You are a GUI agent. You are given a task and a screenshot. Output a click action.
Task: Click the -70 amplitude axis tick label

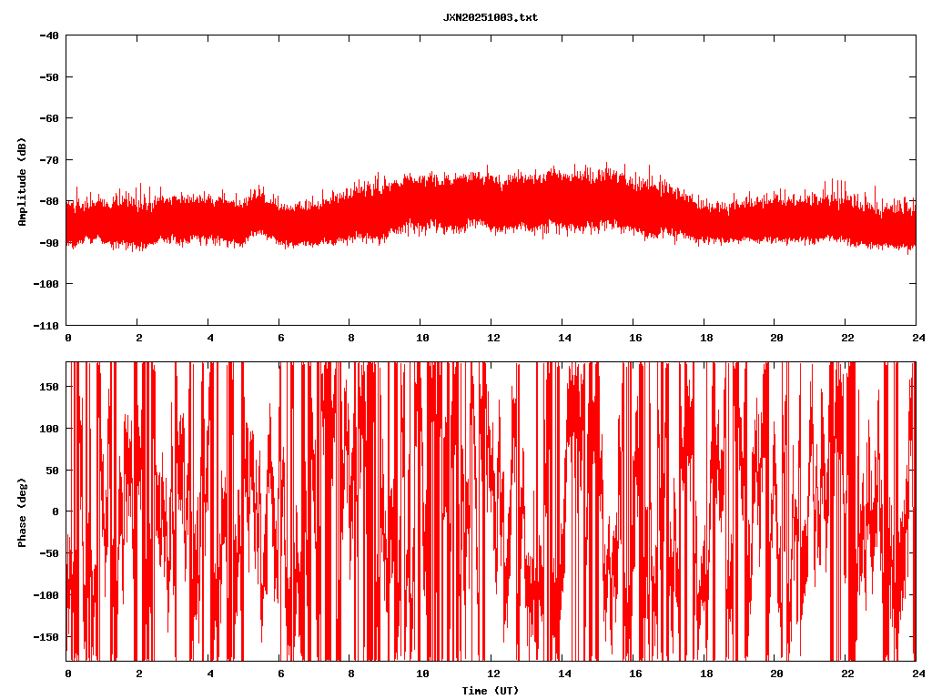49,160
